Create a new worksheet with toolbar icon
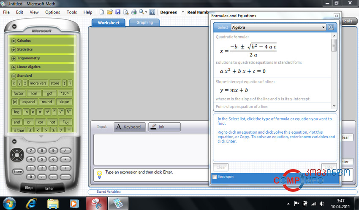The image size is (359, 210). point(101,12)
